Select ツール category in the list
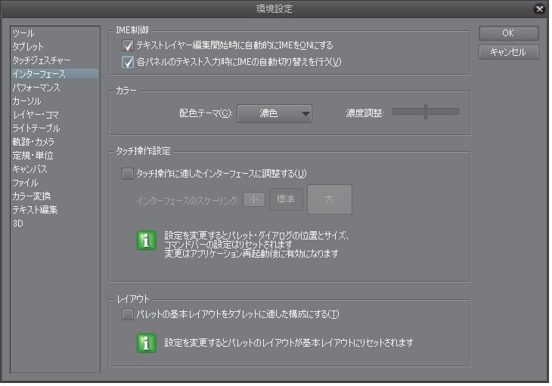This screenshot has width=552, height=386. click(54, 33)
